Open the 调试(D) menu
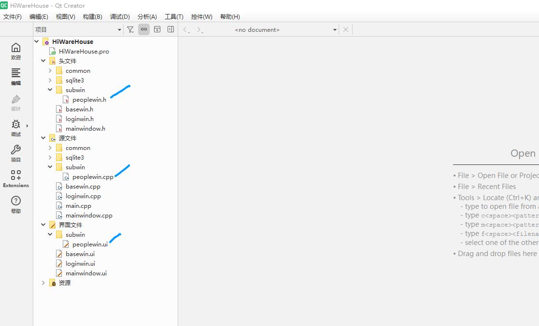 pyautogui.click(x=120, y=16)
